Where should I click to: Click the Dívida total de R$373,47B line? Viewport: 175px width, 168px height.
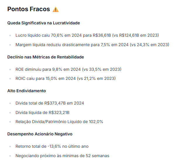(50, 103)
